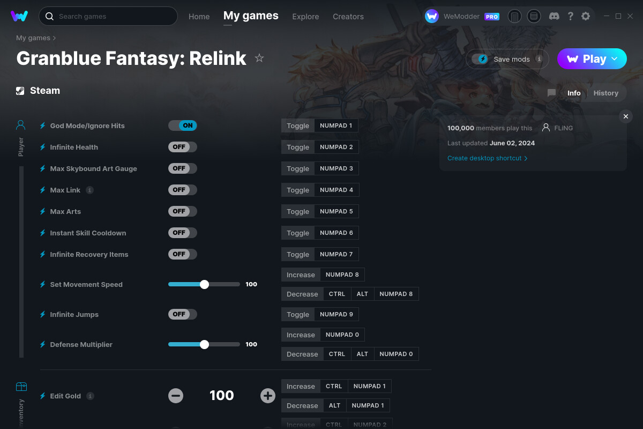The height and width of the screenshot is (429, 643).
Task: Click the Set Movement Speed slider handle
Action: tap(204, 284)
